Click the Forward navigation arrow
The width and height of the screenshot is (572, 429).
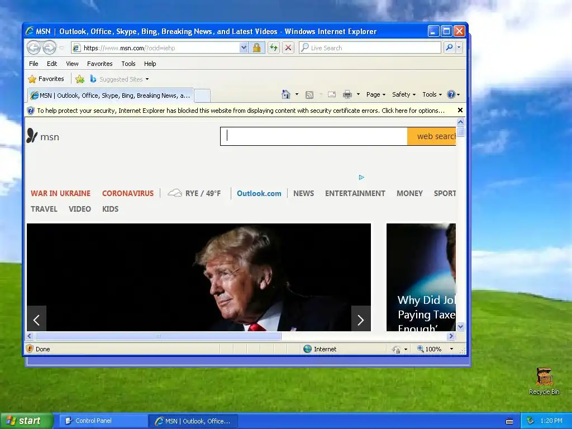coord(49,47)
